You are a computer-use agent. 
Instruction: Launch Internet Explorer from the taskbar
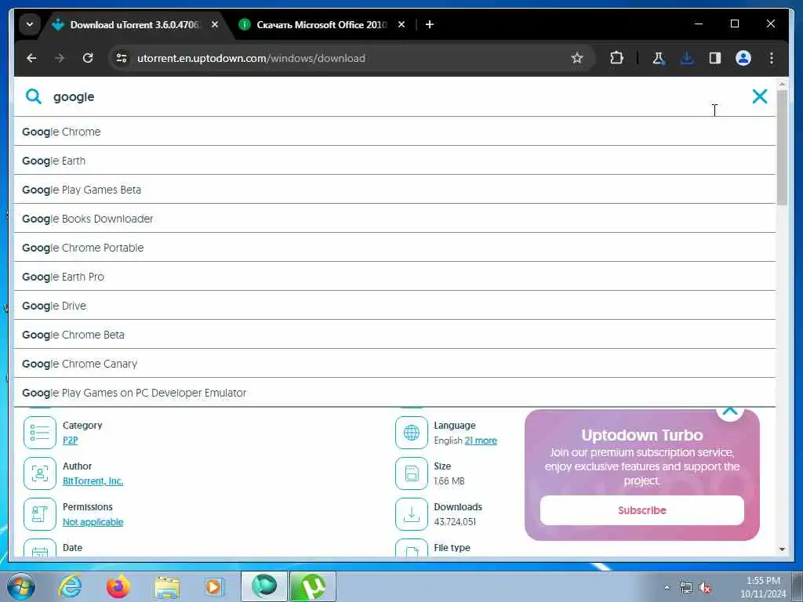pyautogui.click(x=70, y=586)
